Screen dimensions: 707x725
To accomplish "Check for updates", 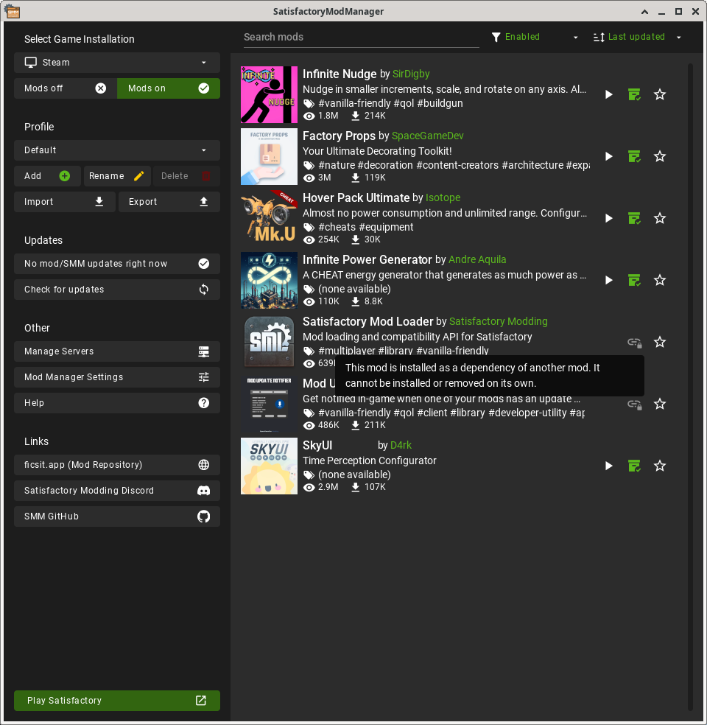I will 117,290.
